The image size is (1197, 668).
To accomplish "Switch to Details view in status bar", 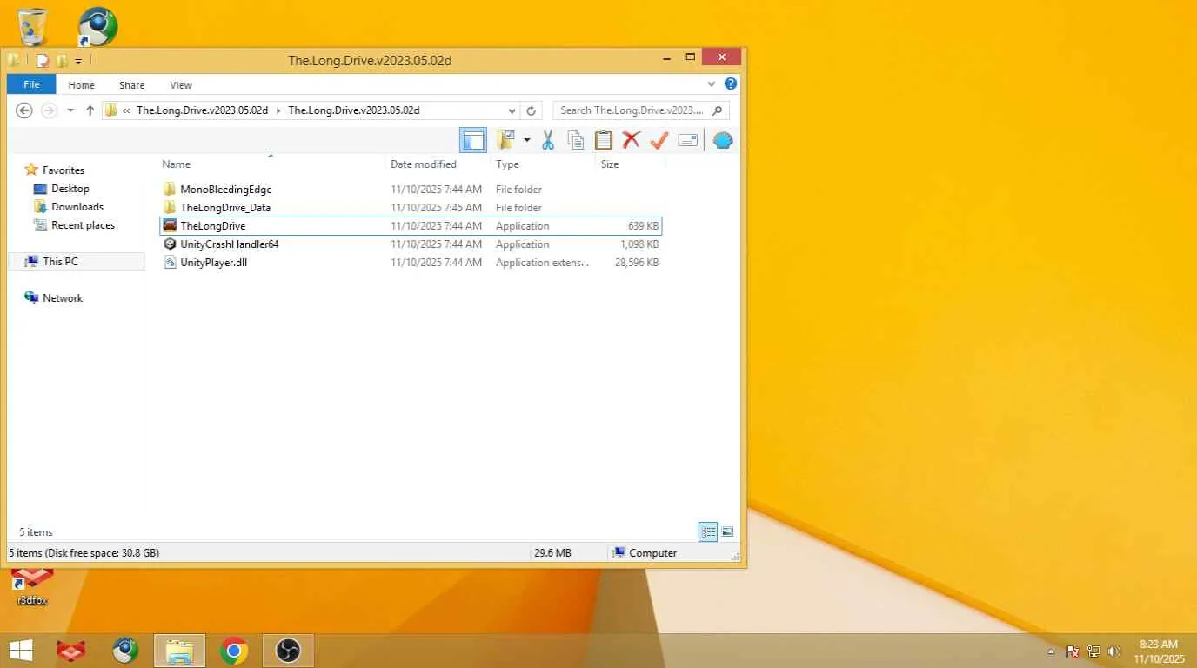I will 708,531.
